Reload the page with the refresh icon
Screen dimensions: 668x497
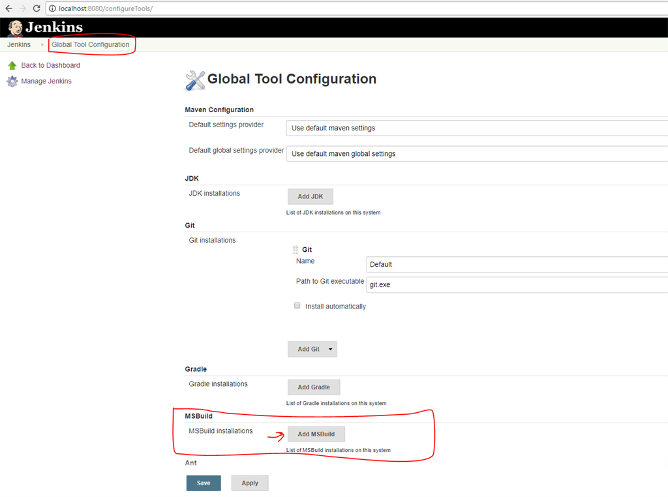(37, 8)
